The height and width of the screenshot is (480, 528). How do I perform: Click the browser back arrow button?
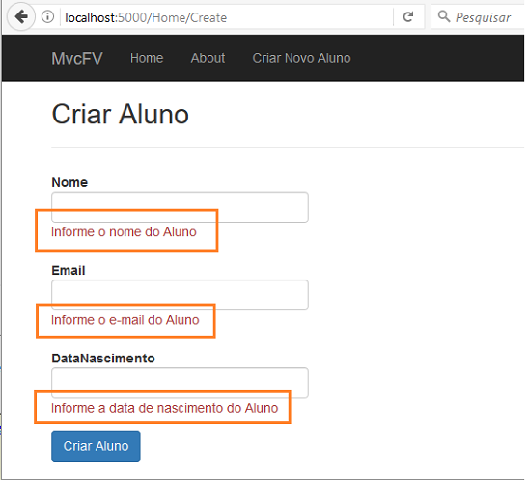pyautogui.click(x=21, y=16)
